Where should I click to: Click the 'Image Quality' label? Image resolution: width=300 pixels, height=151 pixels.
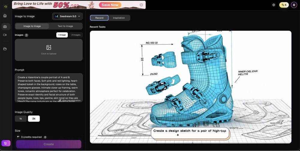[x=23, y=112]
